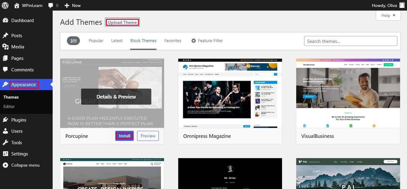Open the Editor submenu under Appearance
Screen dimensions: 407x189
9,106
